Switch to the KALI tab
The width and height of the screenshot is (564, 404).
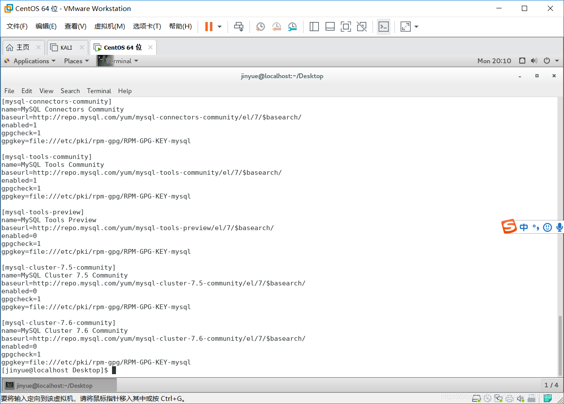[66, 47]
